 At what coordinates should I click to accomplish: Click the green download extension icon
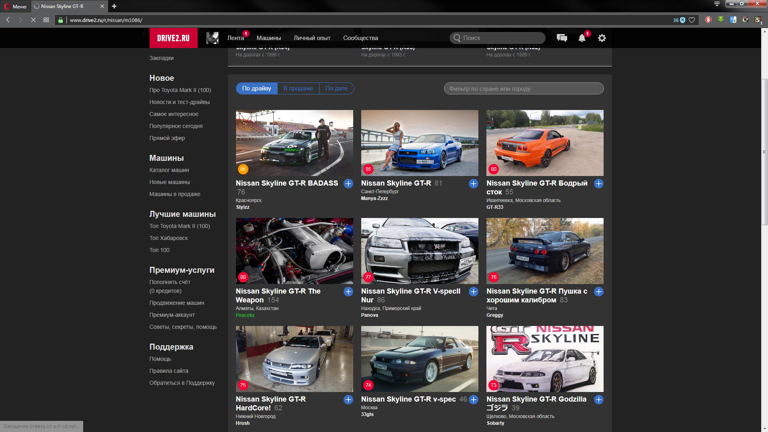pos(720,20)
